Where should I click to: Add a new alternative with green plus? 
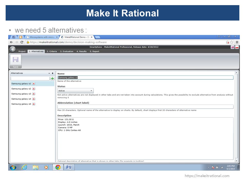(52, 78)
